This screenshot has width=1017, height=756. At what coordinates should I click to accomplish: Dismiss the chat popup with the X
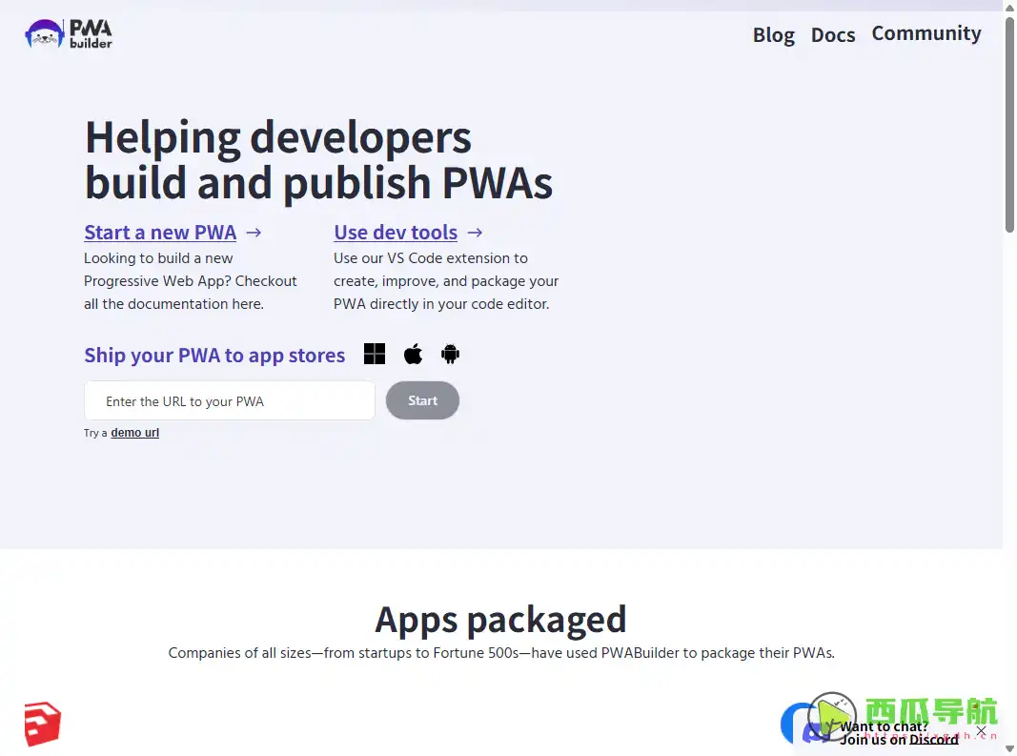click(982, 731)
